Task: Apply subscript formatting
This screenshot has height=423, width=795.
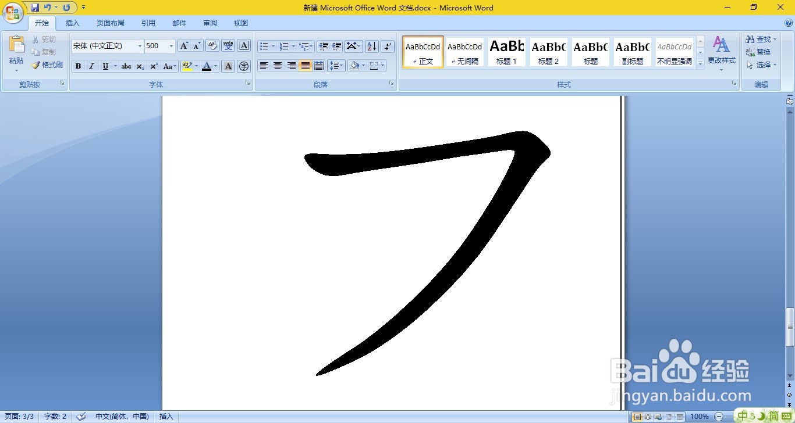Action: pyautogui.click(x=140, y=66)
